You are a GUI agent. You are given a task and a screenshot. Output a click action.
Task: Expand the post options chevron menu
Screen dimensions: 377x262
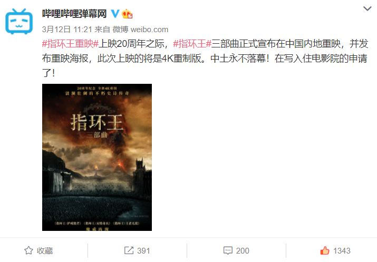(367, 8)
